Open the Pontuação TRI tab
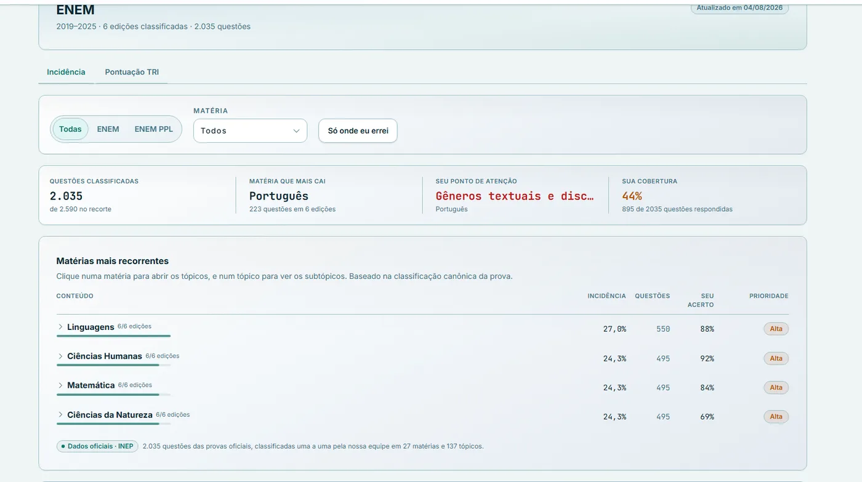 pos(132,72)
